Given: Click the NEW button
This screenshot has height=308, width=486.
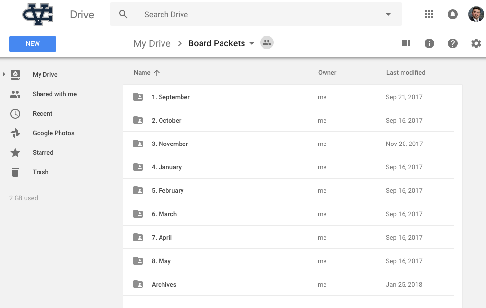Looking at the screenshot, I should [33, 43].
